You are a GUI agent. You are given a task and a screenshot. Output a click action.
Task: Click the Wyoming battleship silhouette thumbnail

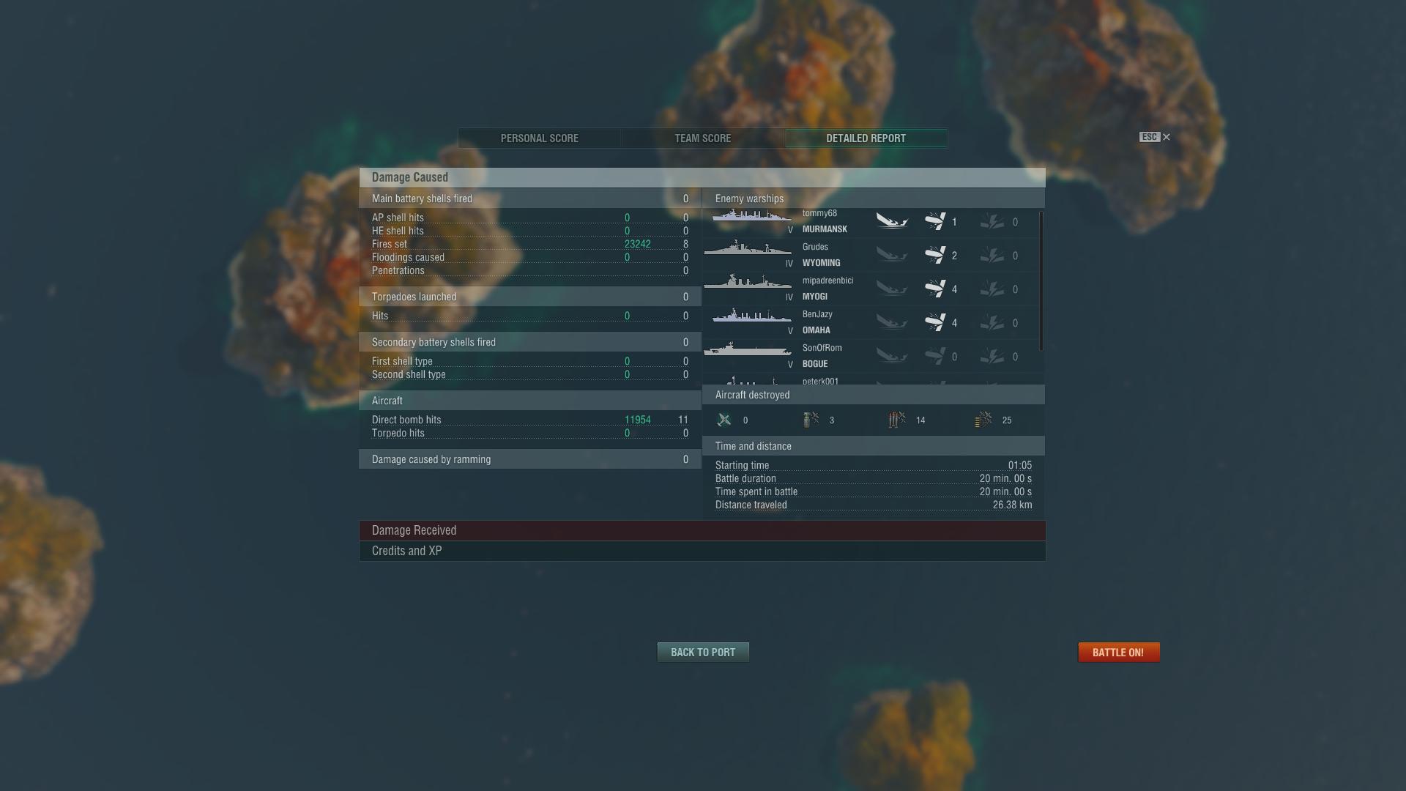(748, 249)
